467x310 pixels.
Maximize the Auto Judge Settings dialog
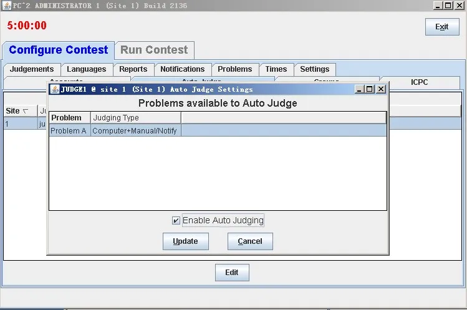coord(370,89)
